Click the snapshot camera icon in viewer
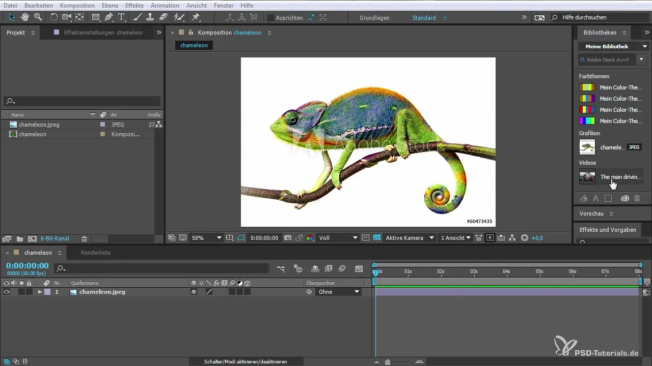 [x=288, y=238]
